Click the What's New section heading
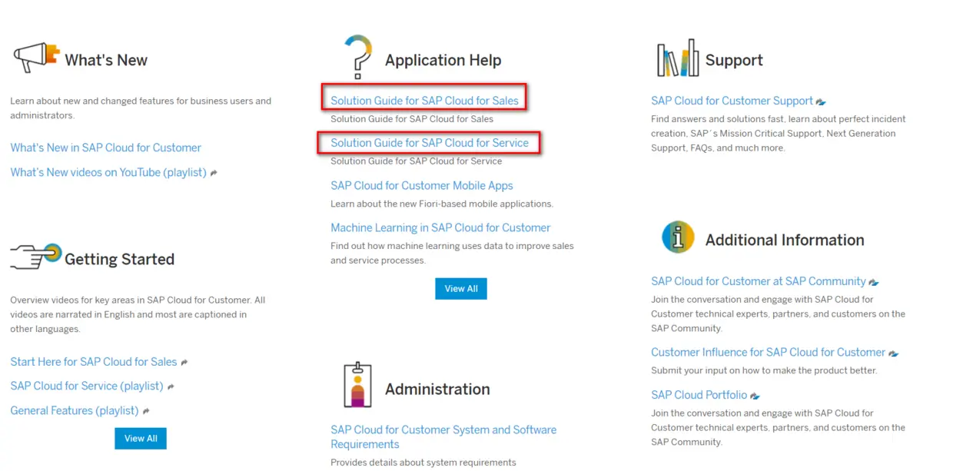 pos(106,60)
